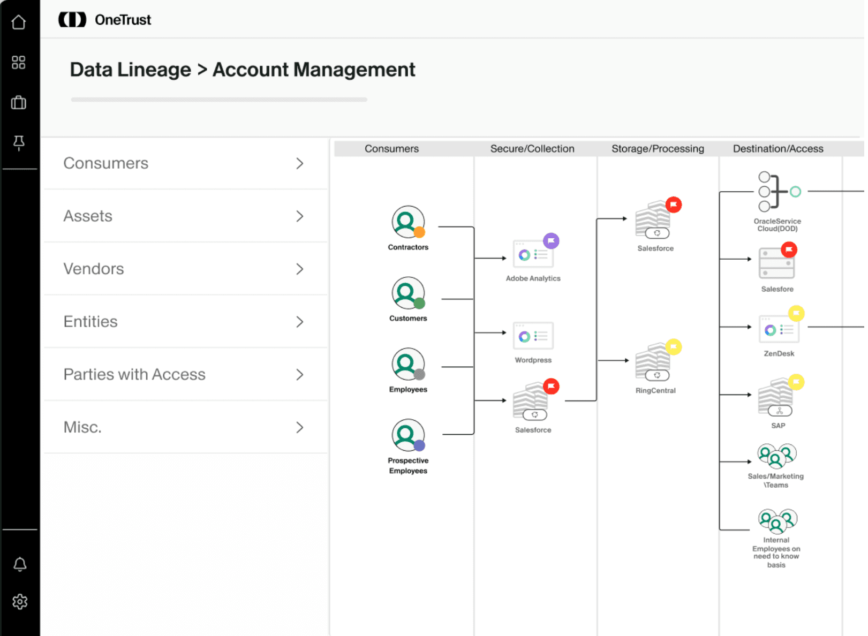Select the pin icon in sidebar
Screen dimensions: 868x636
pyautogui.click(x=19, y=142)
